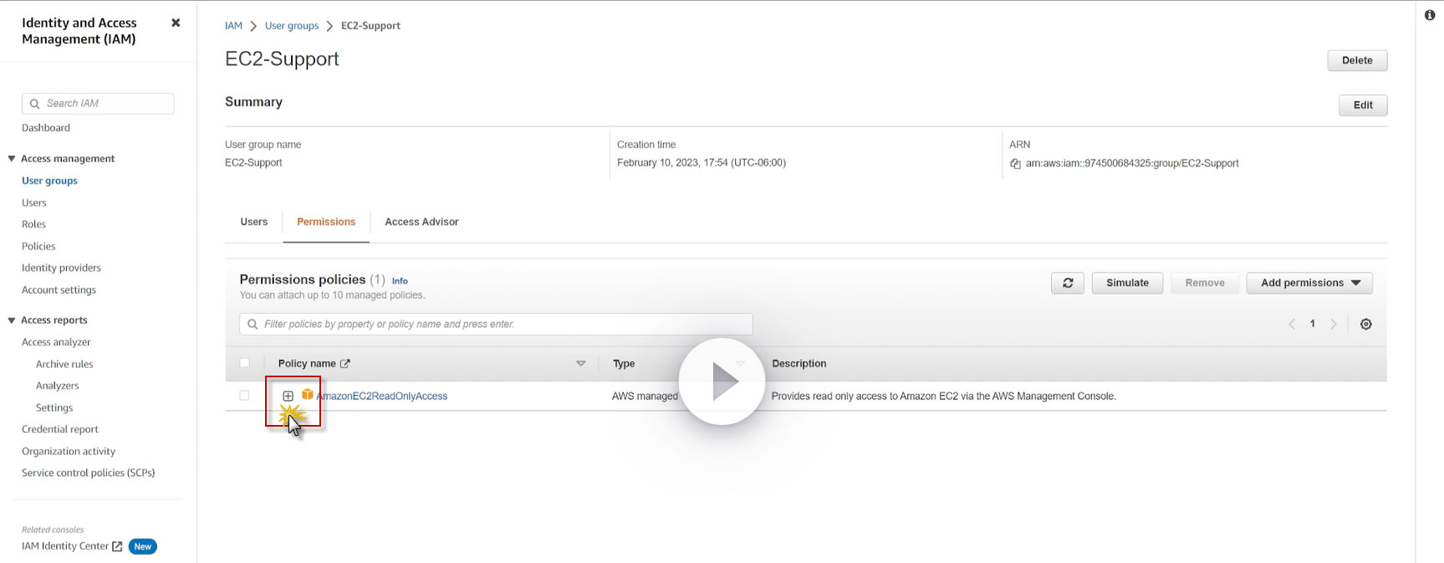The width and height of the screenshot is (1444, 563).
Task: Click the Description column header
Action: click(x=799, y=364)
